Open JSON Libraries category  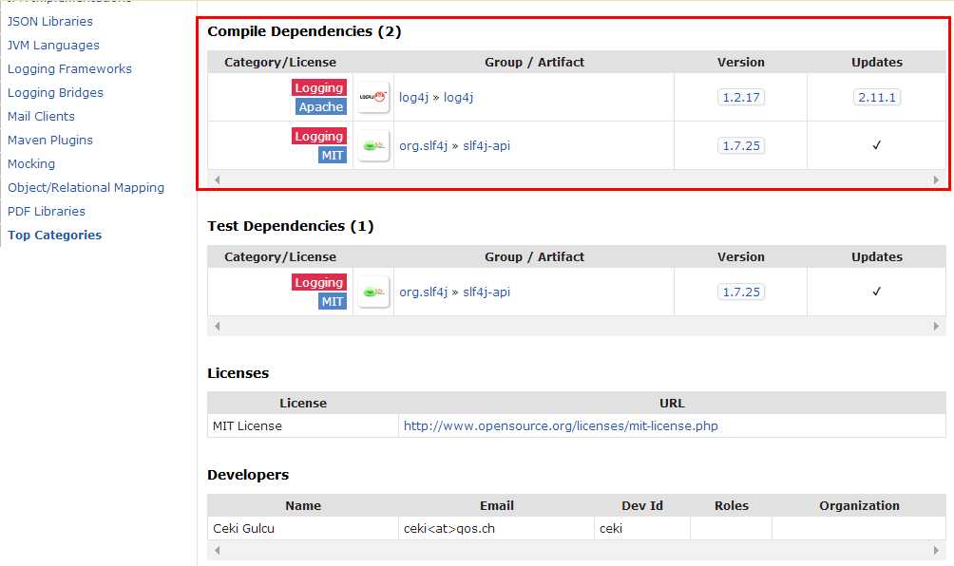coord(50,21)
